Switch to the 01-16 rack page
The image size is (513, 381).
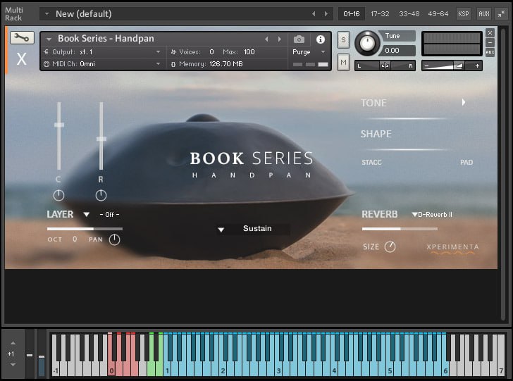(x=352, y=14)
